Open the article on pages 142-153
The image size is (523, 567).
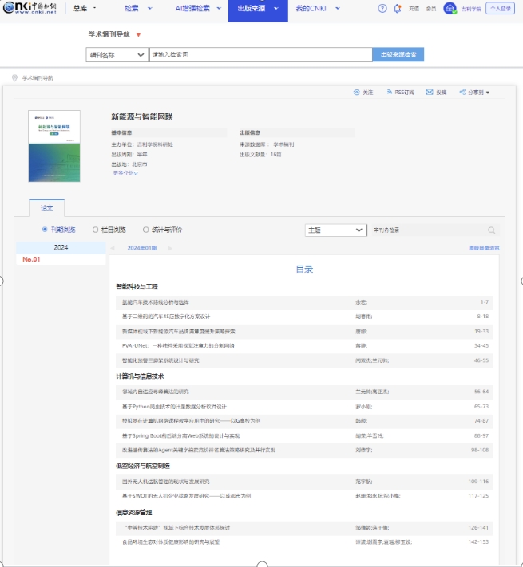[x=170, y=542]
